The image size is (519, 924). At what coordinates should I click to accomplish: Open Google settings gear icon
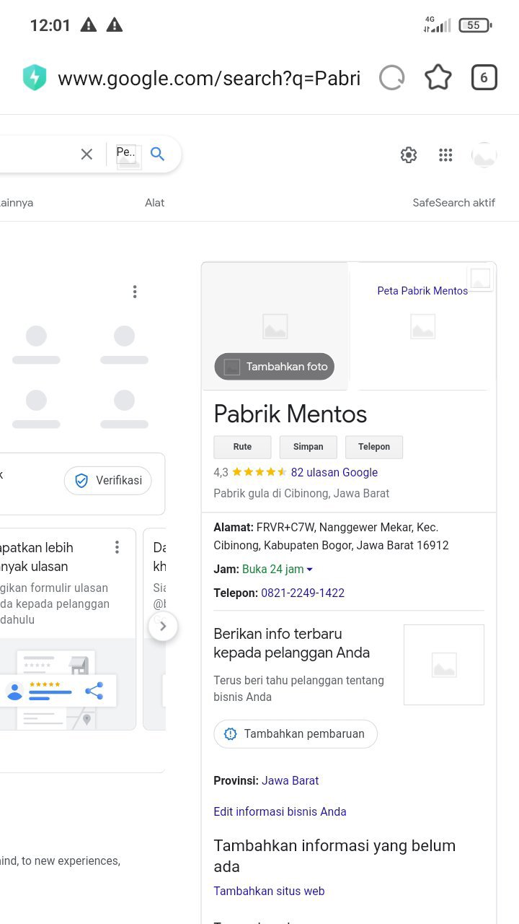409,155
